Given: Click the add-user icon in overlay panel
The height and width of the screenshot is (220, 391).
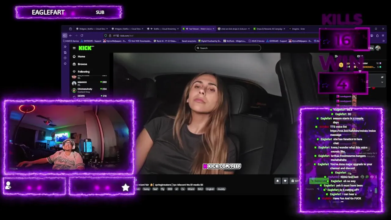Looking at the screenshot, I should [8, 185].
